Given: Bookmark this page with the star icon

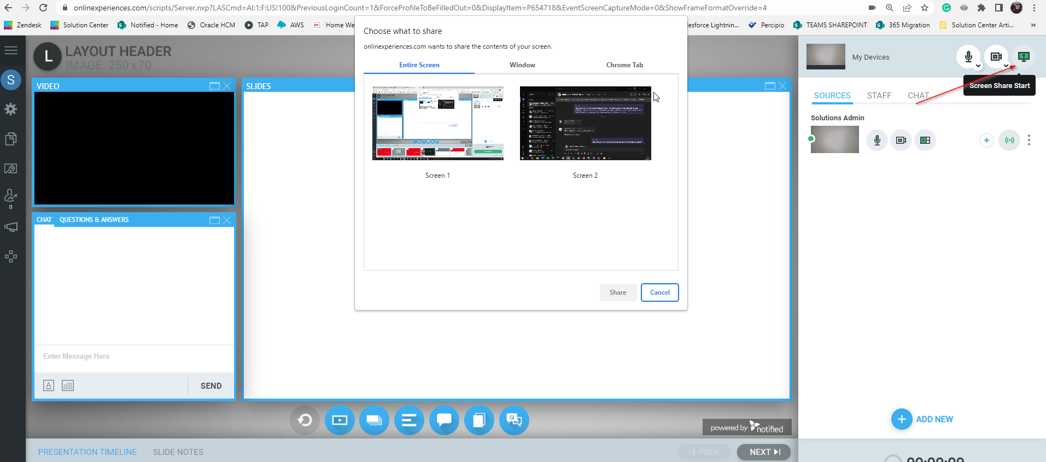Looking at the screenshot, I should [925, 8].
